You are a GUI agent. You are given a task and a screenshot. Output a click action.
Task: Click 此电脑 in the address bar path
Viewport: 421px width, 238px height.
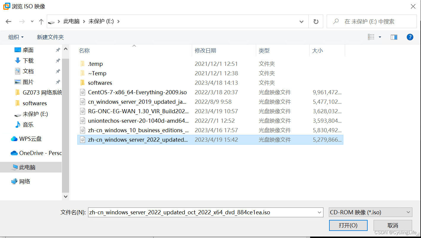pyautogui.click(x=71, y=22)
